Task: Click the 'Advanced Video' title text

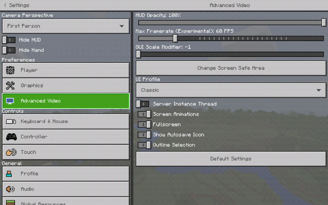Action: click(230, 5)
